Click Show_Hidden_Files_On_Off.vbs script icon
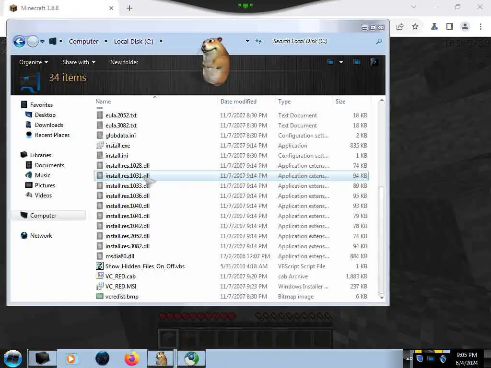The image size is (491, 368). tap(100, 266)
